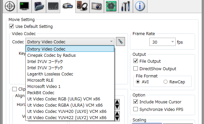Viewport: 204px width, 124px height.
Task: Open the camera screenshot tab
Action: [x=97, y=6]
